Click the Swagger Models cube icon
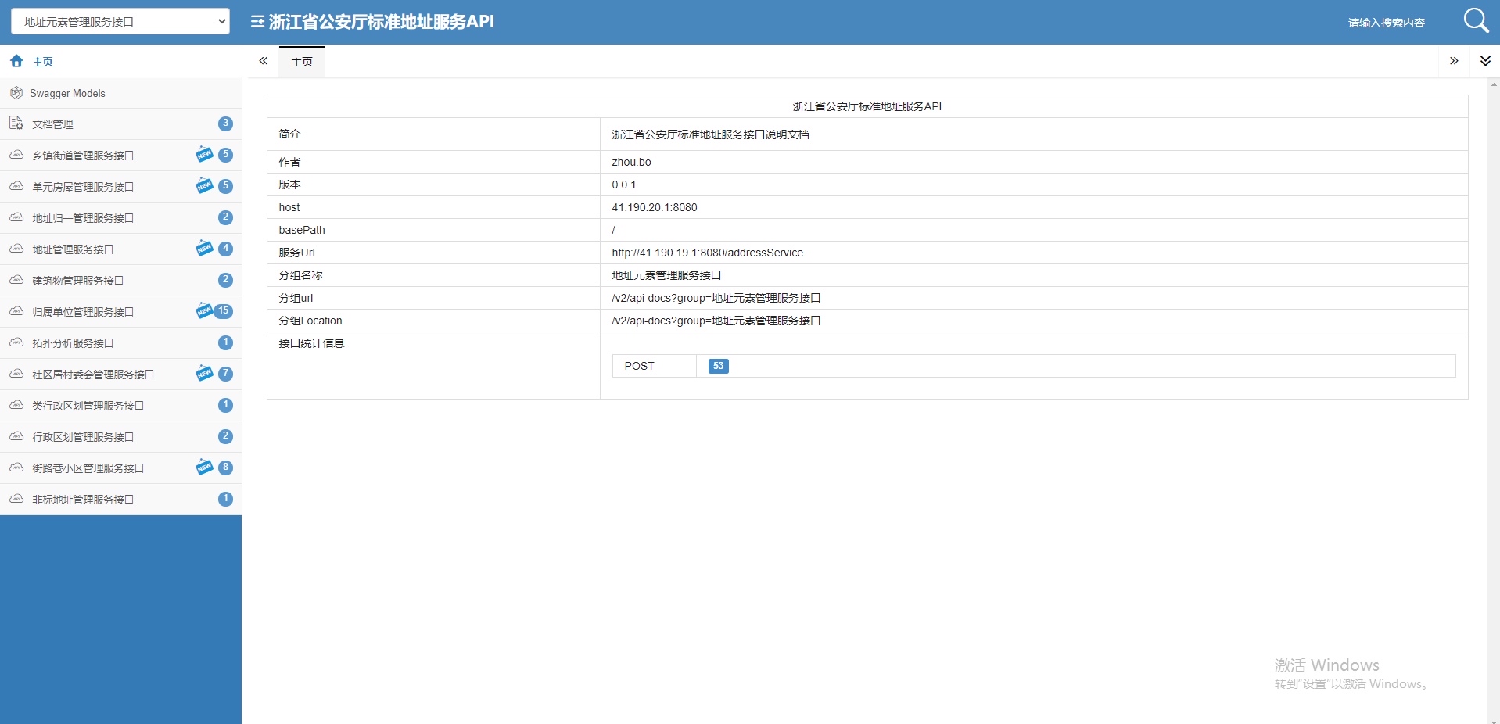Image resolution: width=1500 pixels, height=724 pixels. (x=16, y=93)
